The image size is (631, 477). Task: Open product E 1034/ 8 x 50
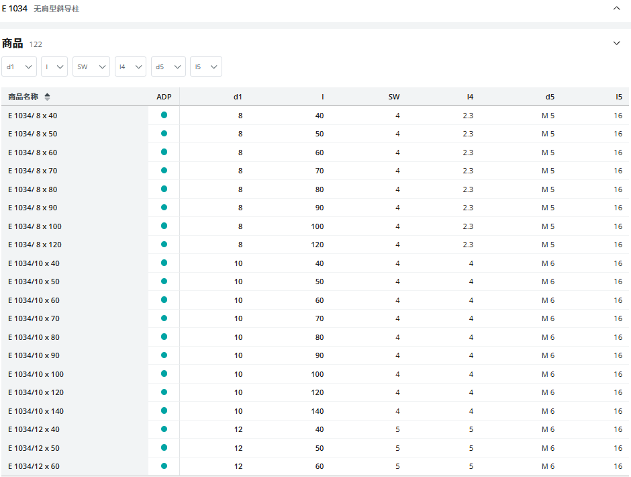tap(33, 134)
